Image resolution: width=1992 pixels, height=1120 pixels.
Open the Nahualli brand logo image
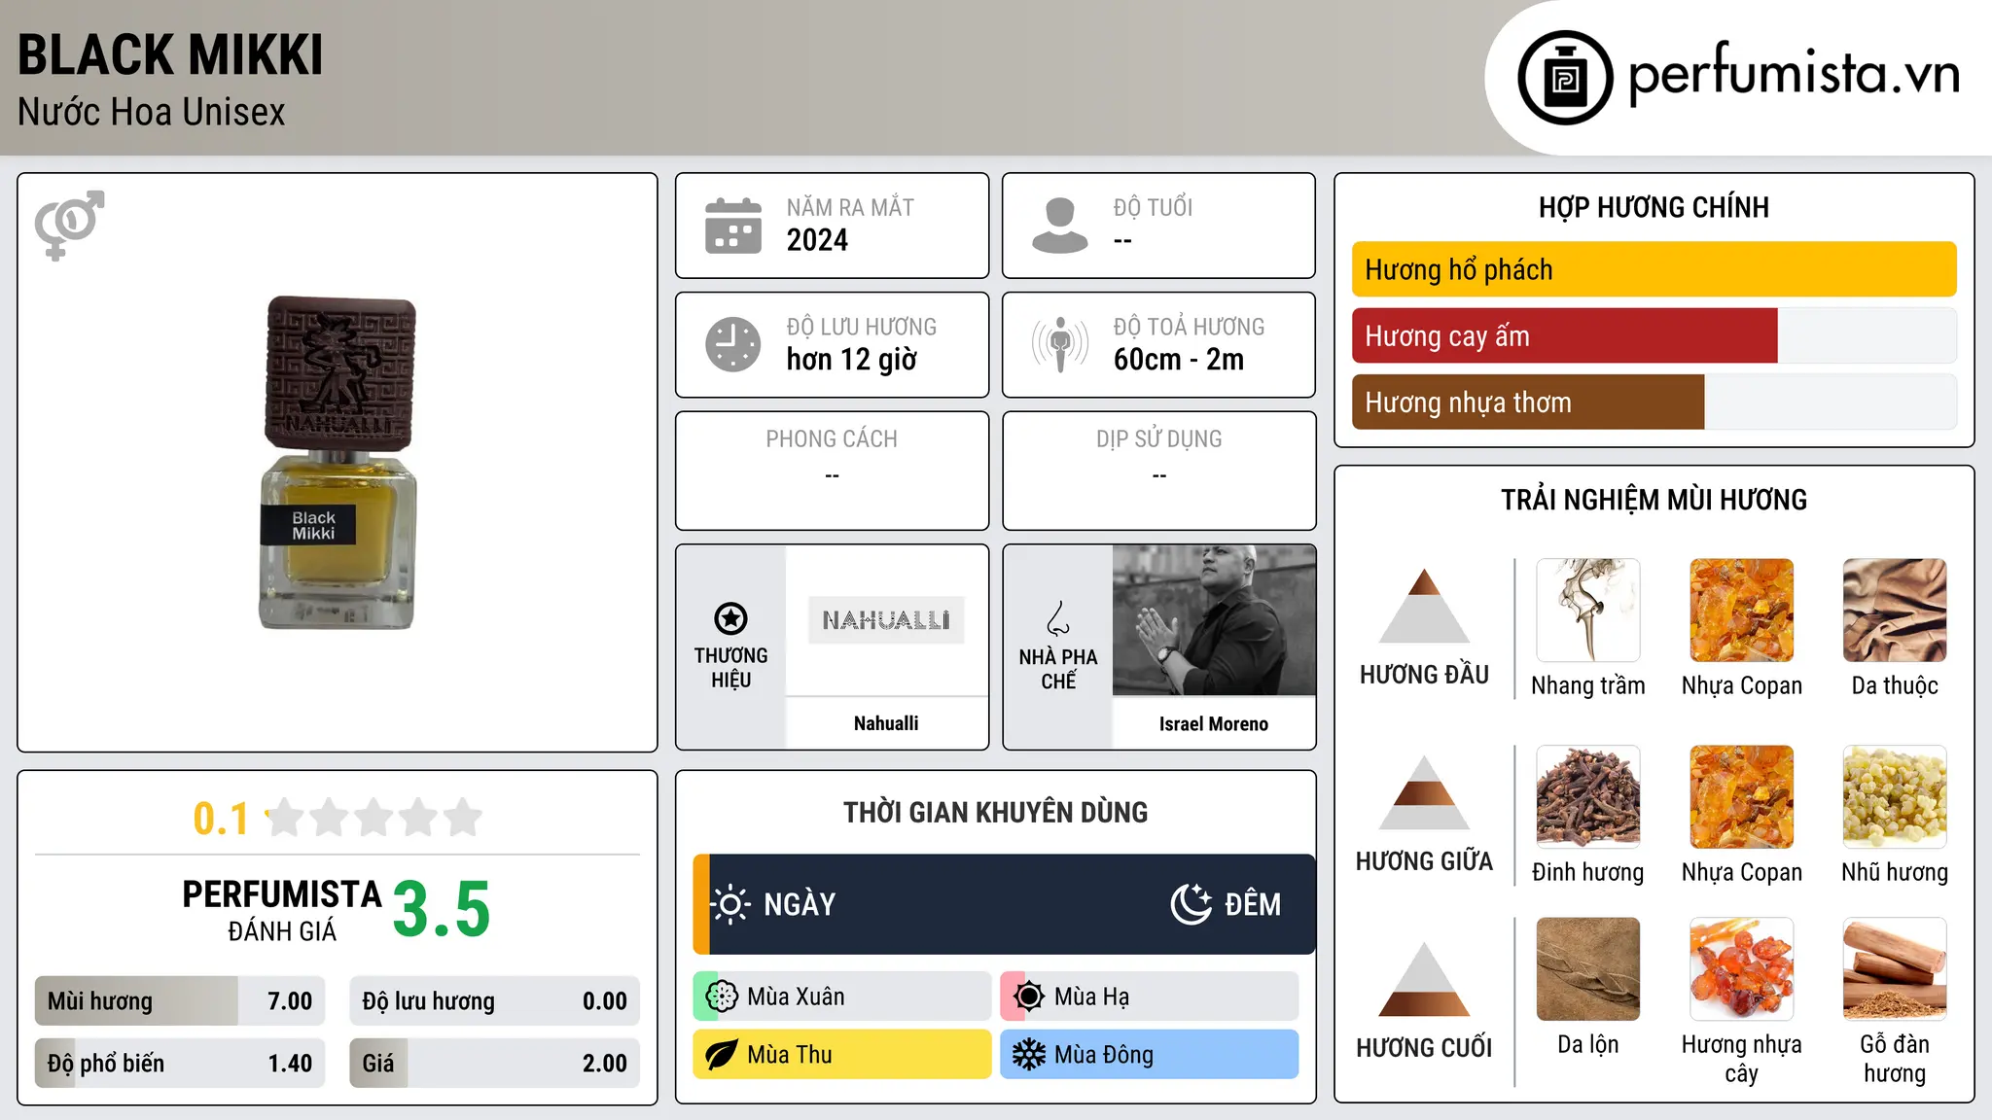coord(886,620)
